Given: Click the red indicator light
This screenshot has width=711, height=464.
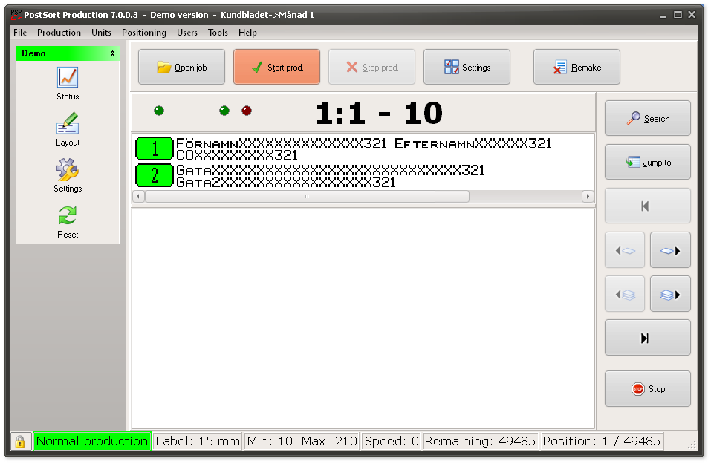Looking at the screenshot, I should pos(246,111).
